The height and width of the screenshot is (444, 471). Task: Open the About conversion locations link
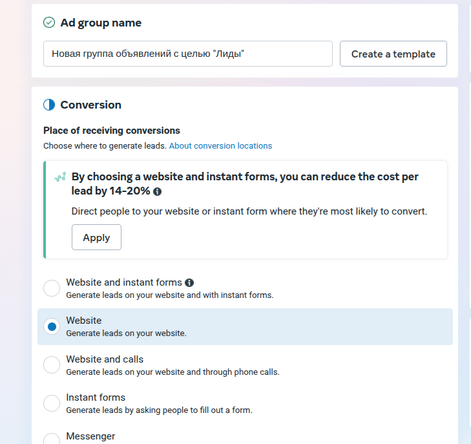tap(220, 145)
